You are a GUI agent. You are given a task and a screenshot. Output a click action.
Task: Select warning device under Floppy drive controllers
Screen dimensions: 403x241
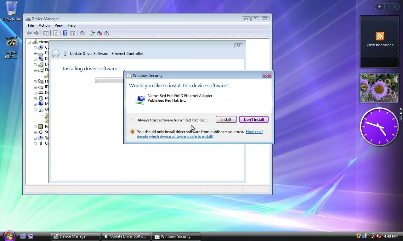pos(46,76)
